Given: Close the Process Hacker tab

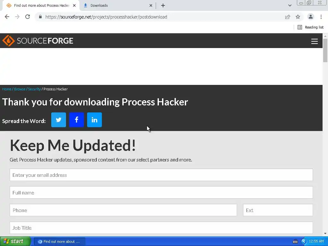Looking at the screenshot, I should pos(74,5).
